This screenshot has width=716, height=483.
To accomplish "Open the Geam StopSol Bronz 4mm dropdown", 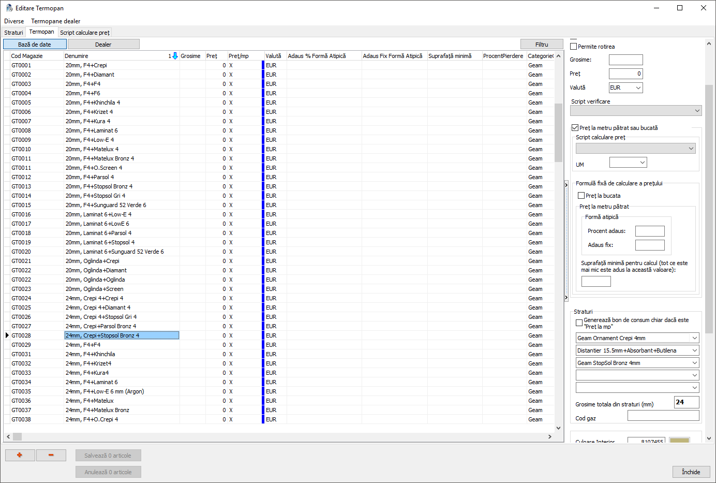I will click(694, 363).
